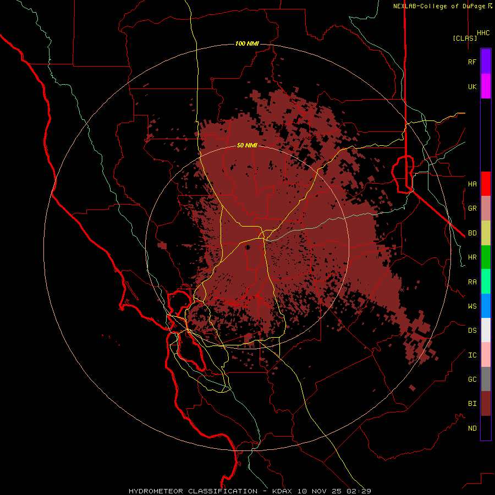Click the 'HA' legend label
The width and height of the screenshot is (495, 495).
pos(472,184)
